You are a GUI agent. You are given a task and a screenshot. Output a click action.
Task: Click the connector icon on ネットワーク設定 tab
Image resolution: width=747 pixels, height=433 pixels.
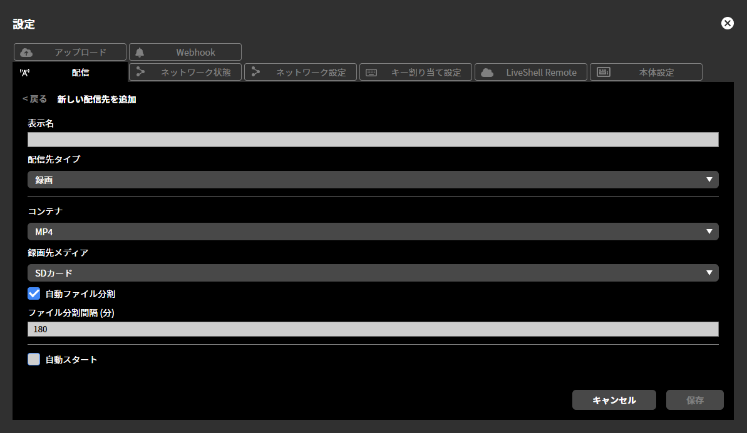pos(256,72)
